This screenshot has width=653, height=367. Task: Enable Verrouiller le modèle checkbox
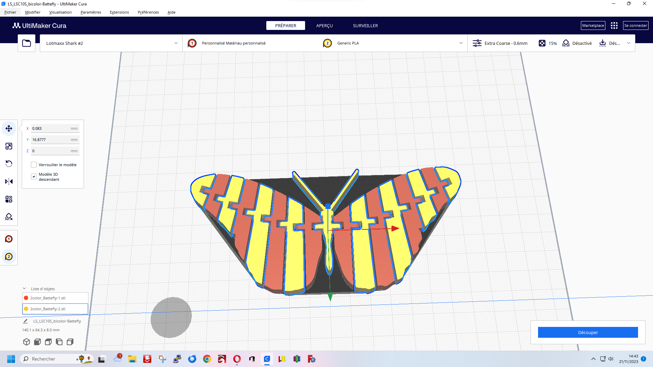[x=34, y=165]
